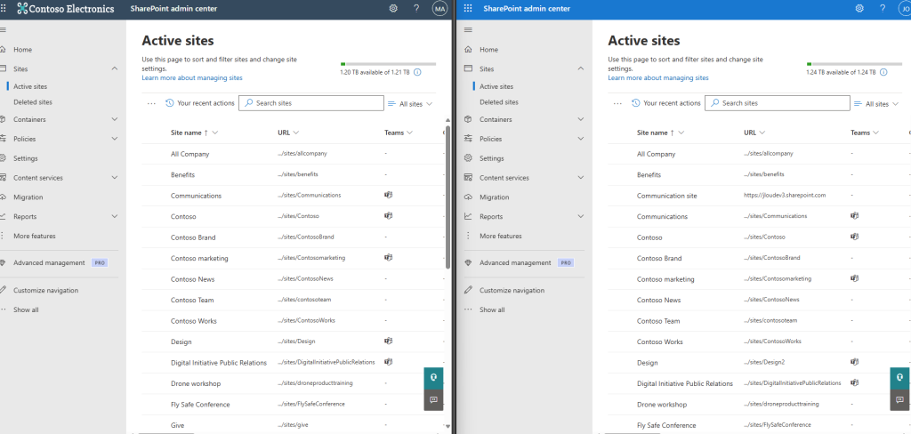Collapse Sites section in right window nav
The width and height of the screenshot is (911, 434).
click(x=580, y=68)
